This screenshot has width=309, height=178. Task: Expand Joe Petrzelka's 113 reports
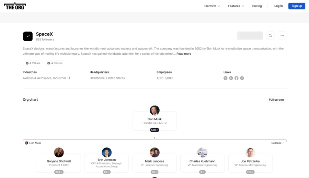250,172
